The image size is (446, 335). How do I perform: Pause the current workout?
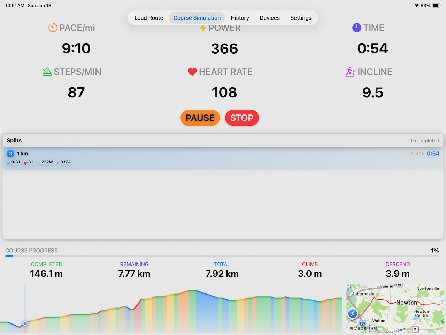click(200, 118)
